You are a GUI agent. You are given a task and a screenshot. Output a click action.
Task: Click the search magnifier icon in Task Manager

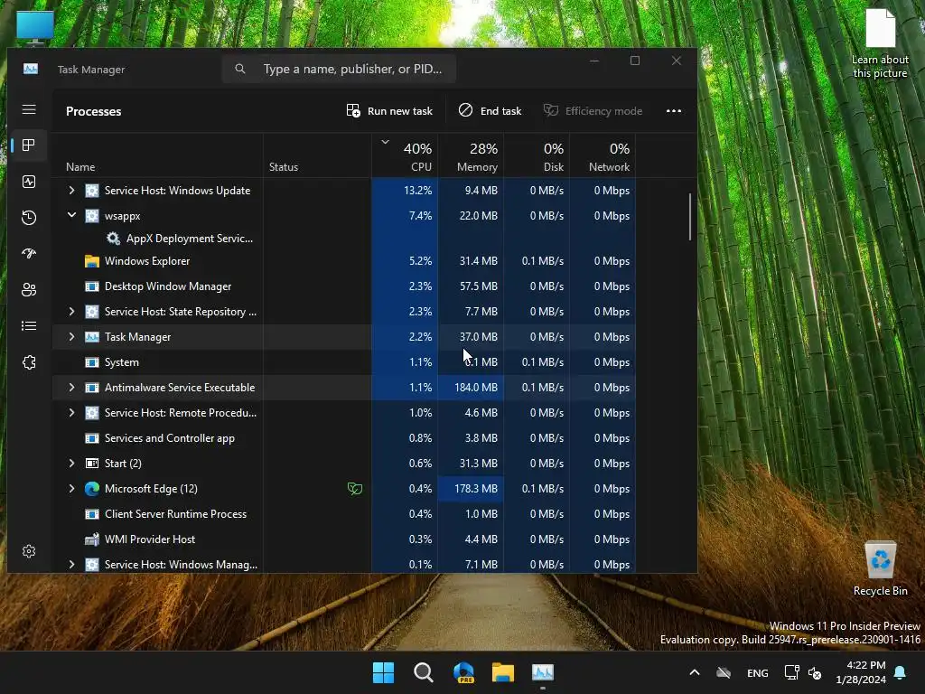point(240,69)
